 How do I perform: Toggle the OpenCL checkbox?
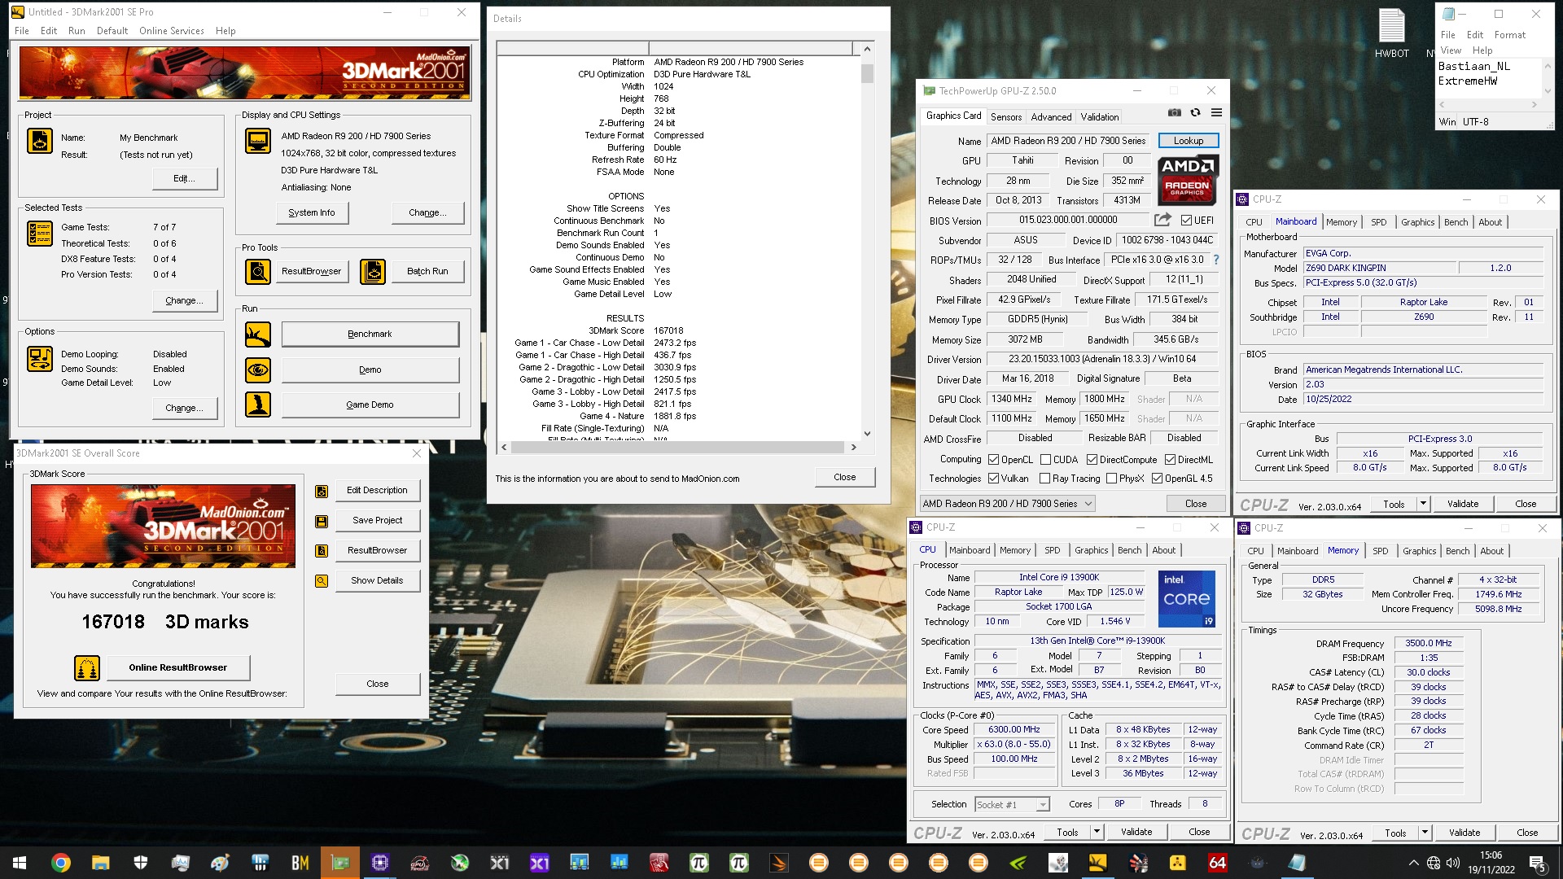[x=993, y=460]
